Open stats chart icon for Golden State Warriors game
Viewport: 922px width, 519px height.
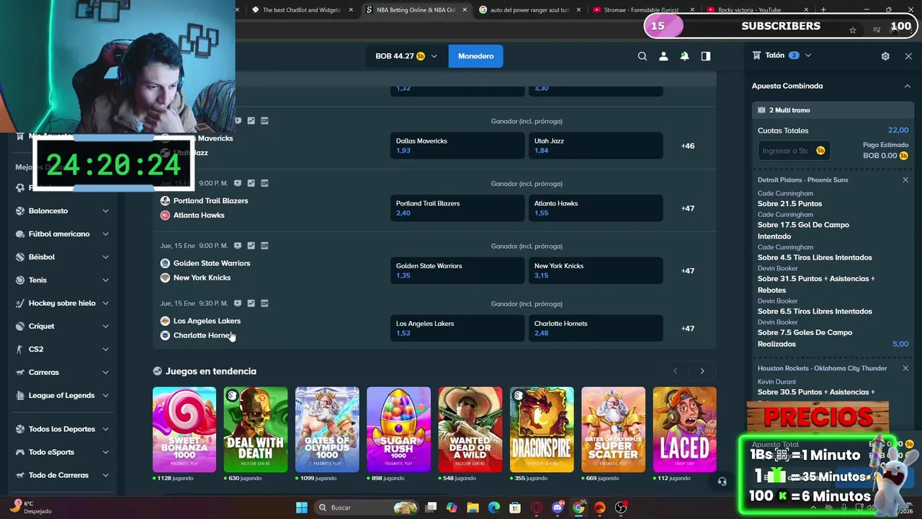point(251,246)
